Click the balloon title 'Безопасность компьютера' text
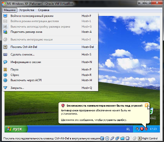Image resolution: width=164 pixels, height=142 pixels. tap(104, 105)
